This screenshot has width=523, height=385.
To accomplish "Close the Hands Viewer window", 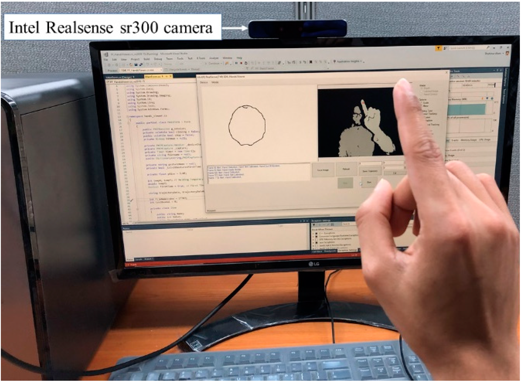I will tap(446, 72).
